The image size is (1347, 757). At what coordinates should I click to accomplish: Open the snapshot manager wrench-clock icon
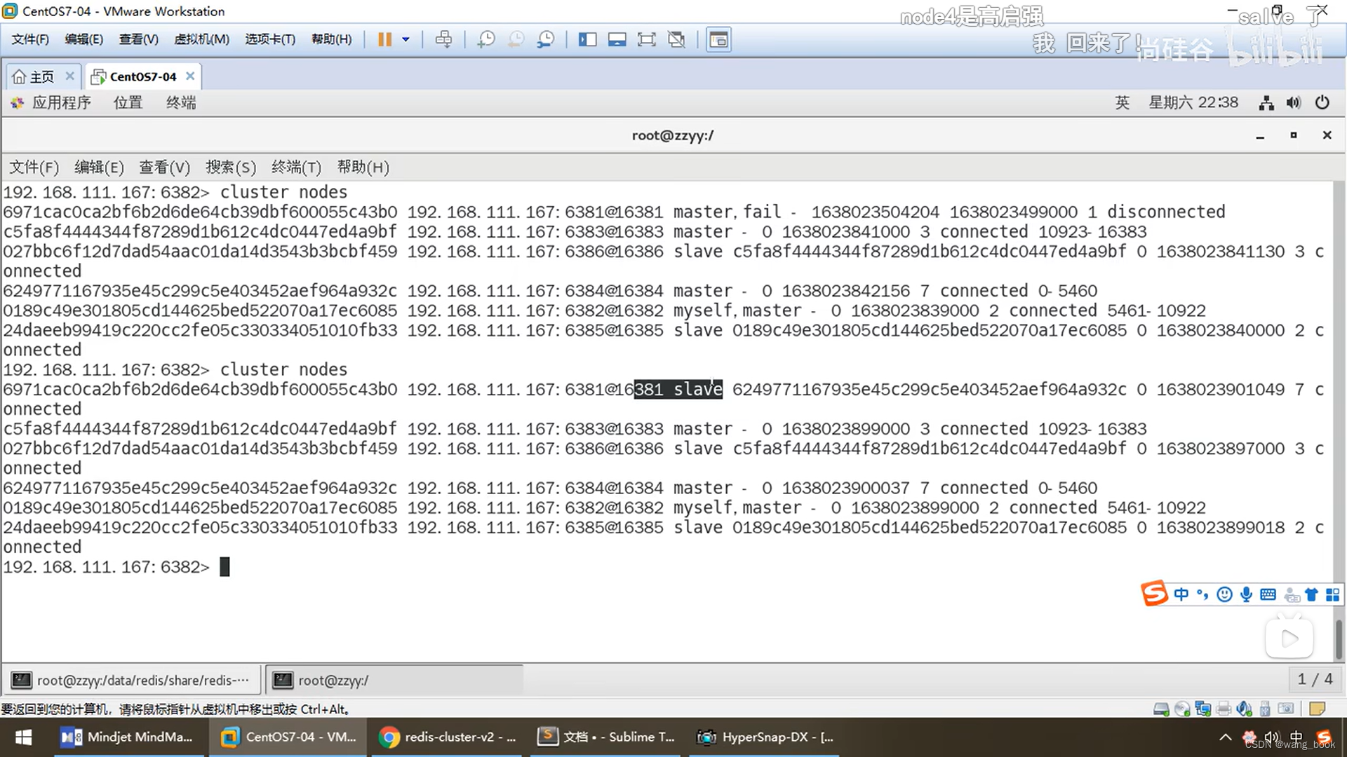pyautogui.click(x=545, y=39)
